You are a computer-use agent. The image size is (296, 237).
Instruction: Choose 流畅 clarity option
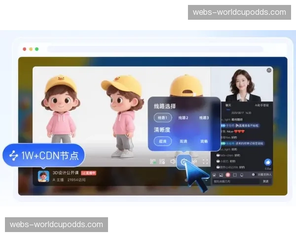click(x=204, y=141)
